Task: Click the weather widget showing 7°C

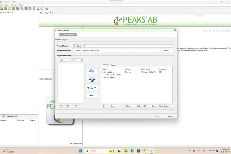Action: (x=8, y=151)
